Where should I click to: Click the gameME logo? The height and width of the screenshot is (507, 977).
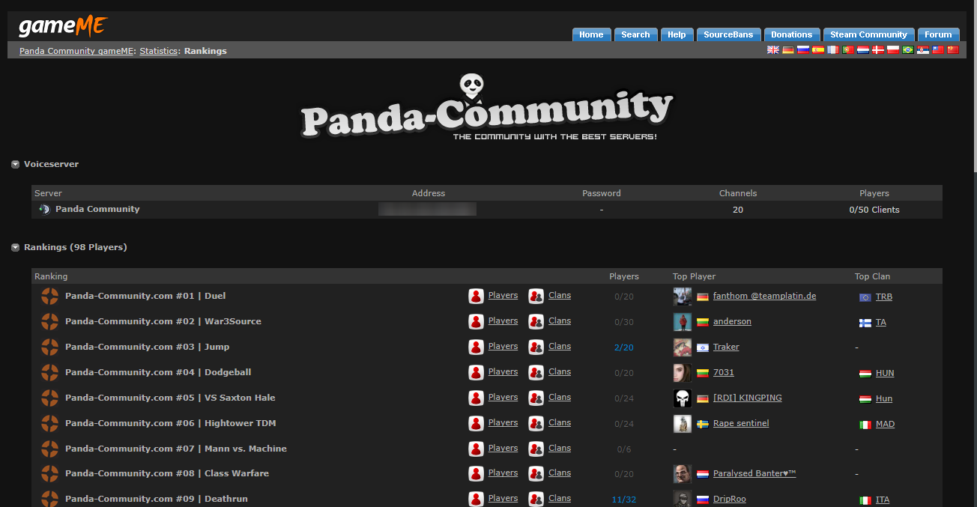point(63,25)
